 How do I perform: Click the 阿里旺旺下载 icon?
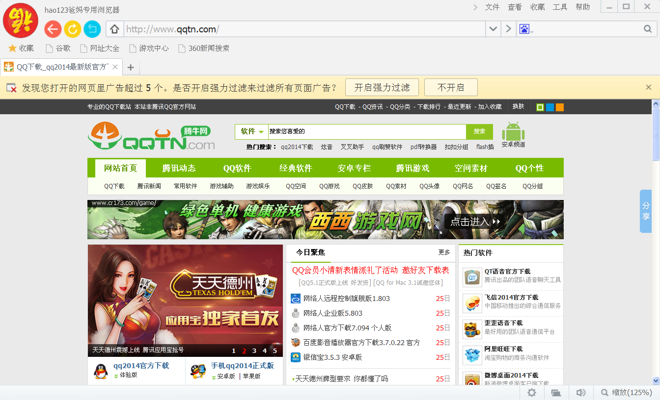(x=472, y=355)
